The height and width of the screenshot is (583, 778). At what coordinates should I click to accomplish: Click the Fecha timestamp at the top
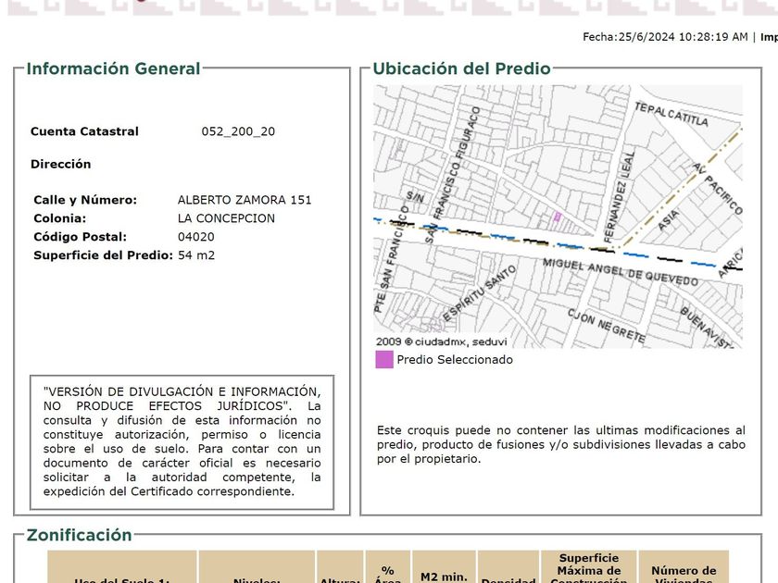click(664, 37)
